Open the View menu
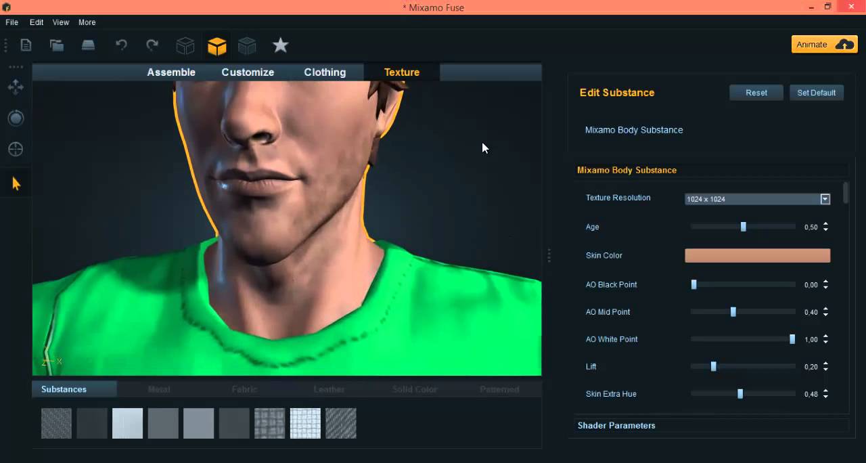The image size is (866, 463). 61,22
